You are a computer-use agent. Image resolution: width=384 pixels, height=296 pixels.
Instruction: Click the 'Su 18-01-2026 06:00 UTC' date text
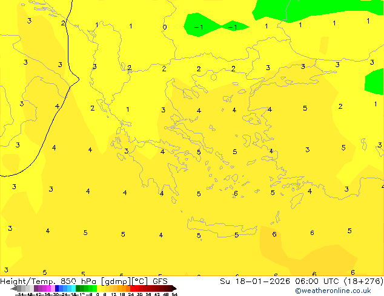point(280,282)
